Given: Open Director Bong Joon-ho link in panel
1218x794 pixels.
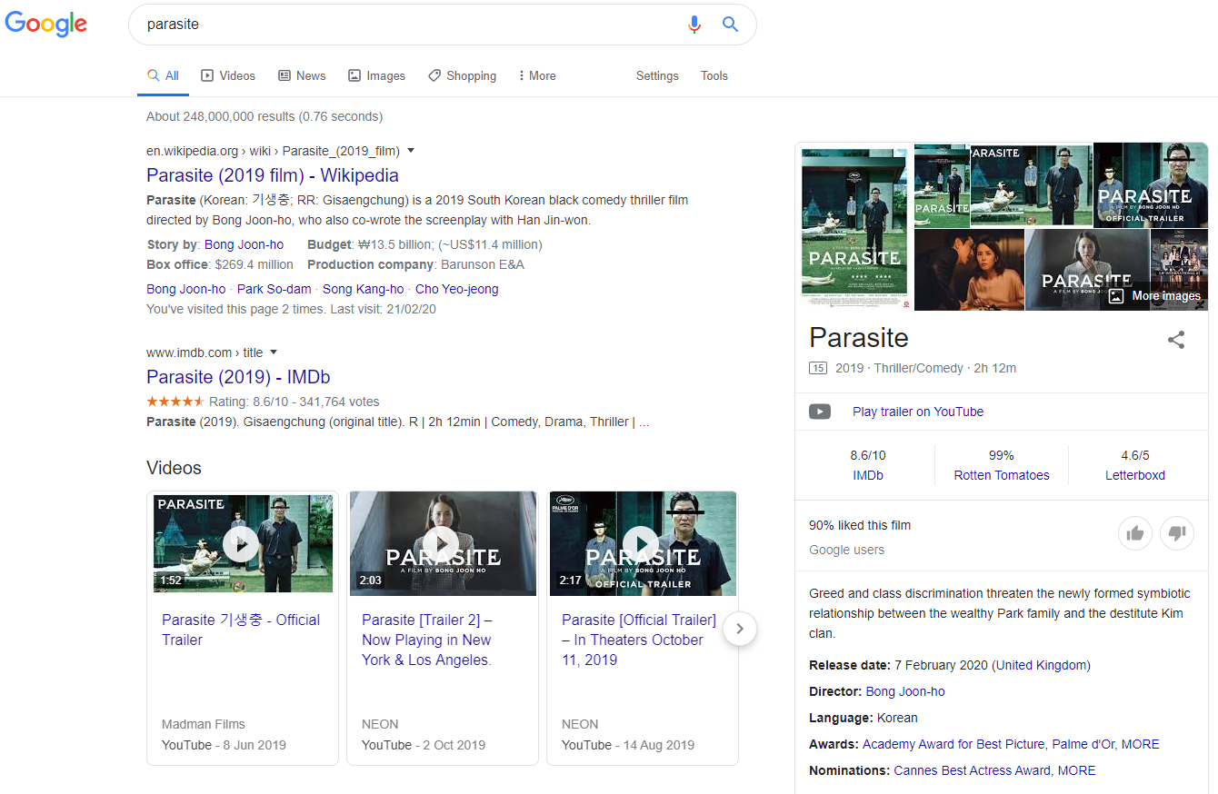Looking at the screenshot, I should [905, 691].
